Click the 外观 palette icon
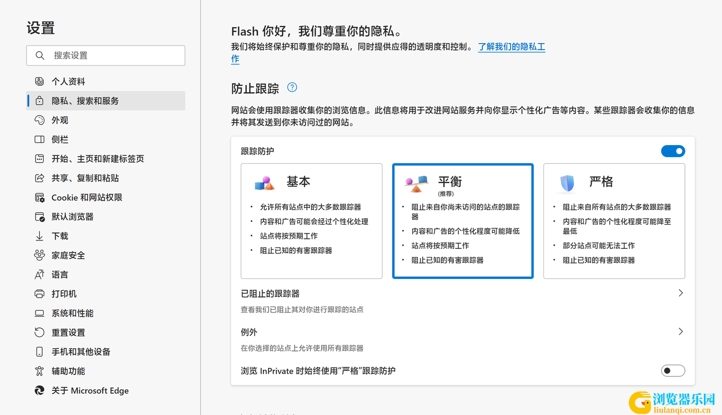The height and width of the screenshot is (415, 722). coord(40,120)
